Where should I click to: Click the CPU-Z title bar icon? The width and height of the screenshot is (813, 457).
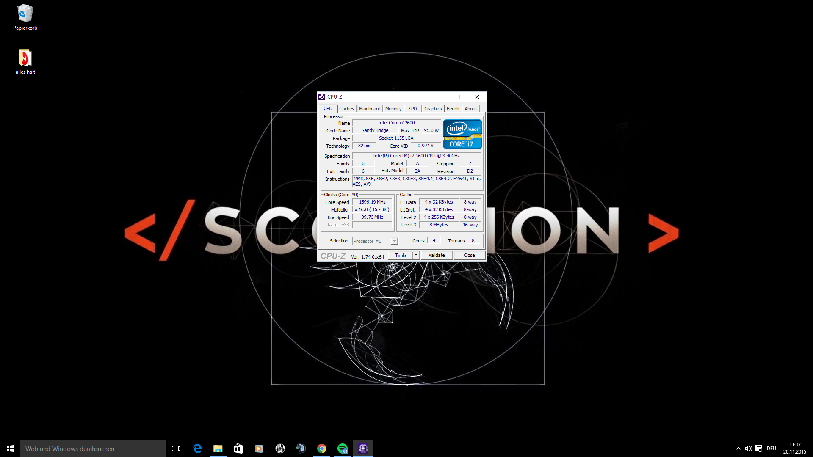click(322, 97)
